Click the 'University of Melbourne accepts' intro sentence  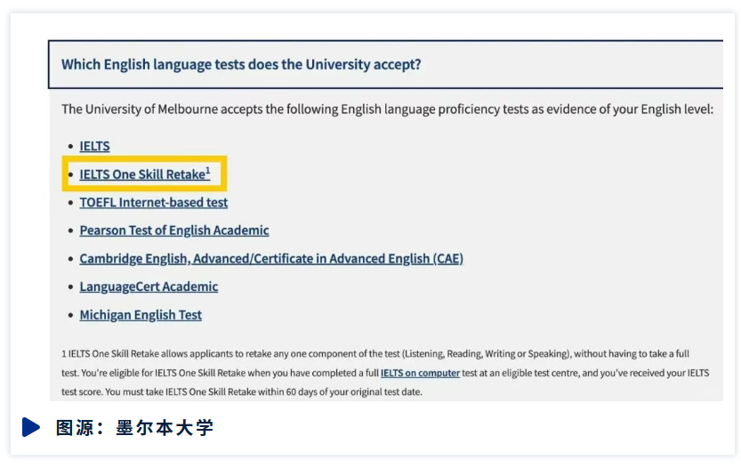pyautogui.click(x=386, y=109)
